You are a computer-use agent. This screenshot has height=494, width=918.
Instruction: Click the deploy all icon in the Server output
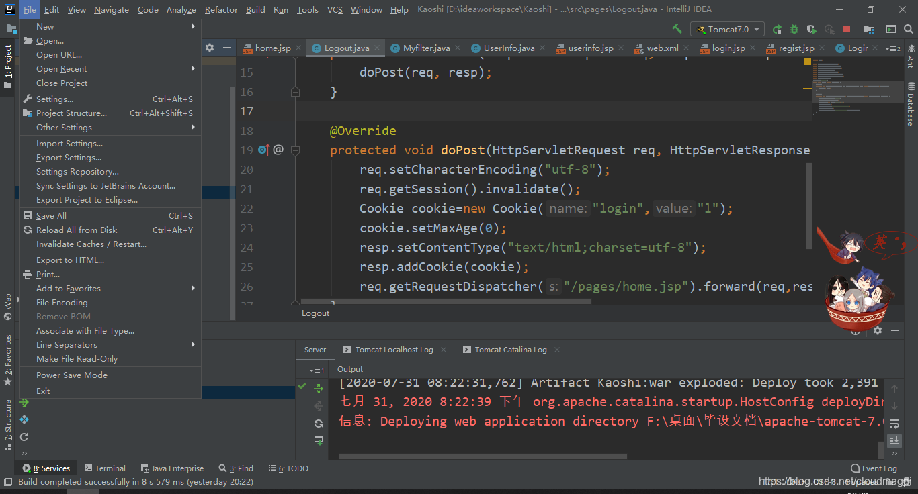pyautogui.click(x=319, y=388)
